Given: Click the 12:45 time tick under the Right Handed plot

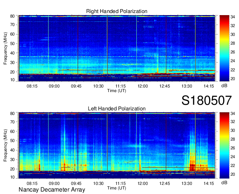Looking at the screenshot, I should (164, 86).
